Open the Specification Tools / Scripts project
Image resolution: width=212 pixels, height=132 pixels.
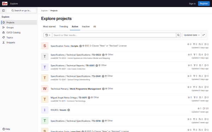pyautogui.click(x=64, y=46)
